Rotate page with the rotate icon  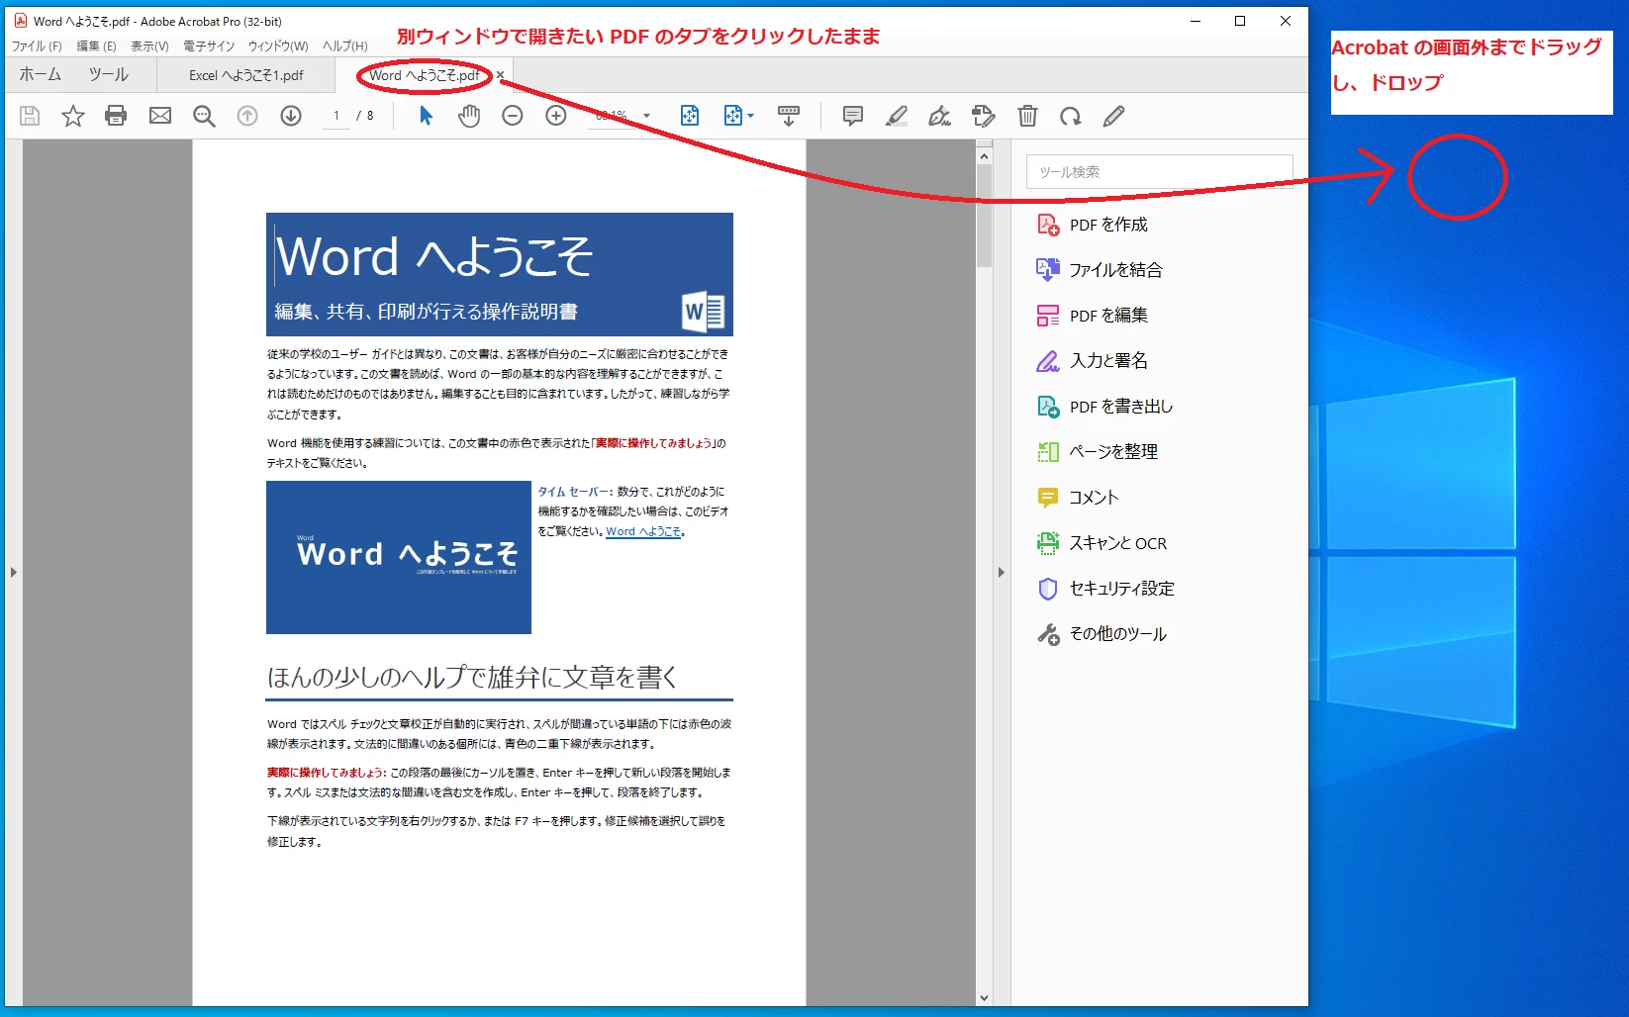pyautogui.click(x=1071, y=116)
